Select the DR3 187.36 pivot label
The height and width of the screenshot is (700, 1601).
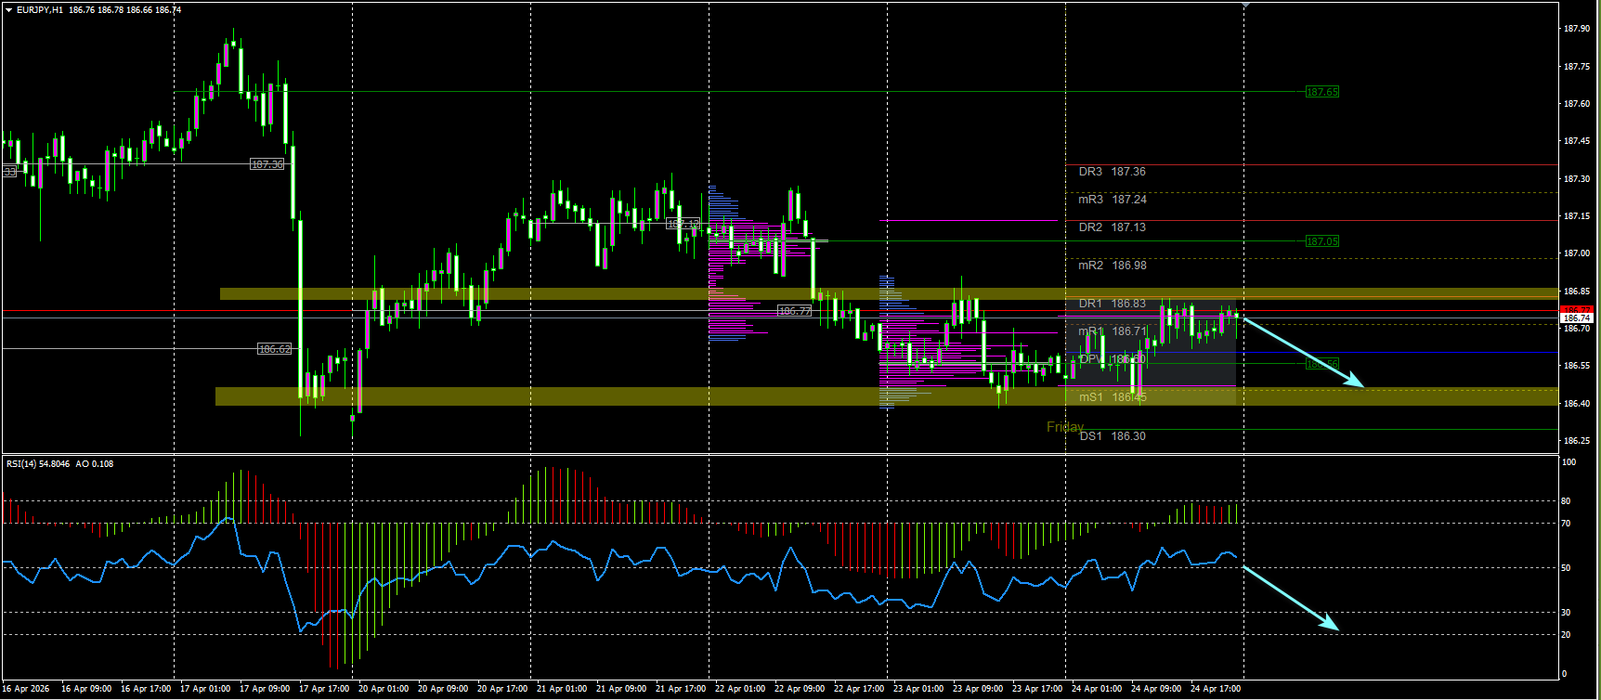point(1112,172)
